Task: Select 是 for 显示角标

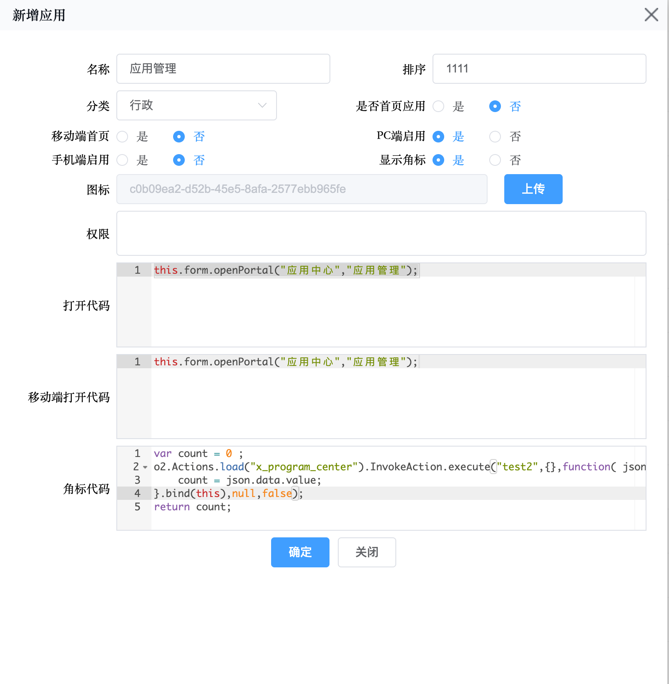Action: [438, 160]
